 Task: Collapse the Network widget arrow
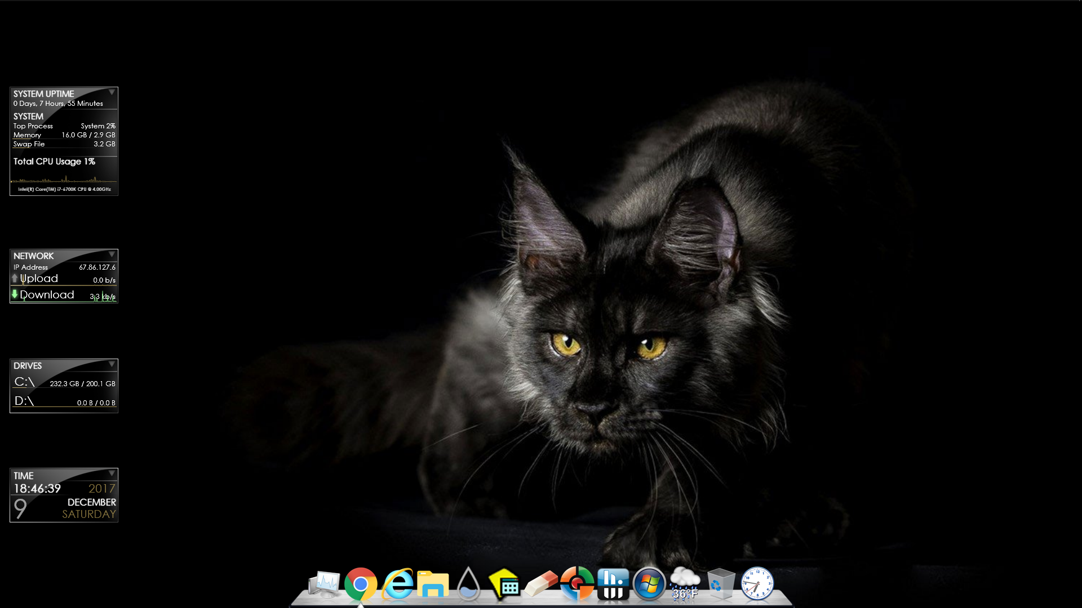coord(112,254)
